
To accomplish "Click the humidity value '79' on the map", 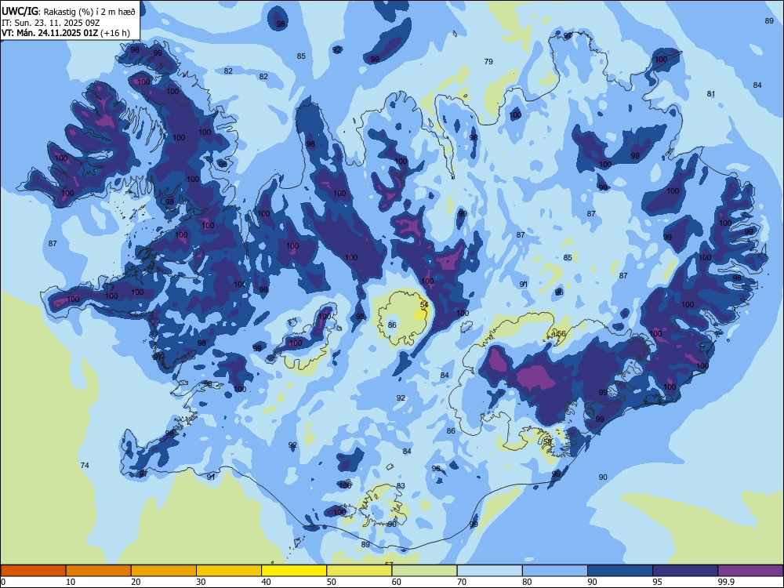I will [x=488, y=61].
